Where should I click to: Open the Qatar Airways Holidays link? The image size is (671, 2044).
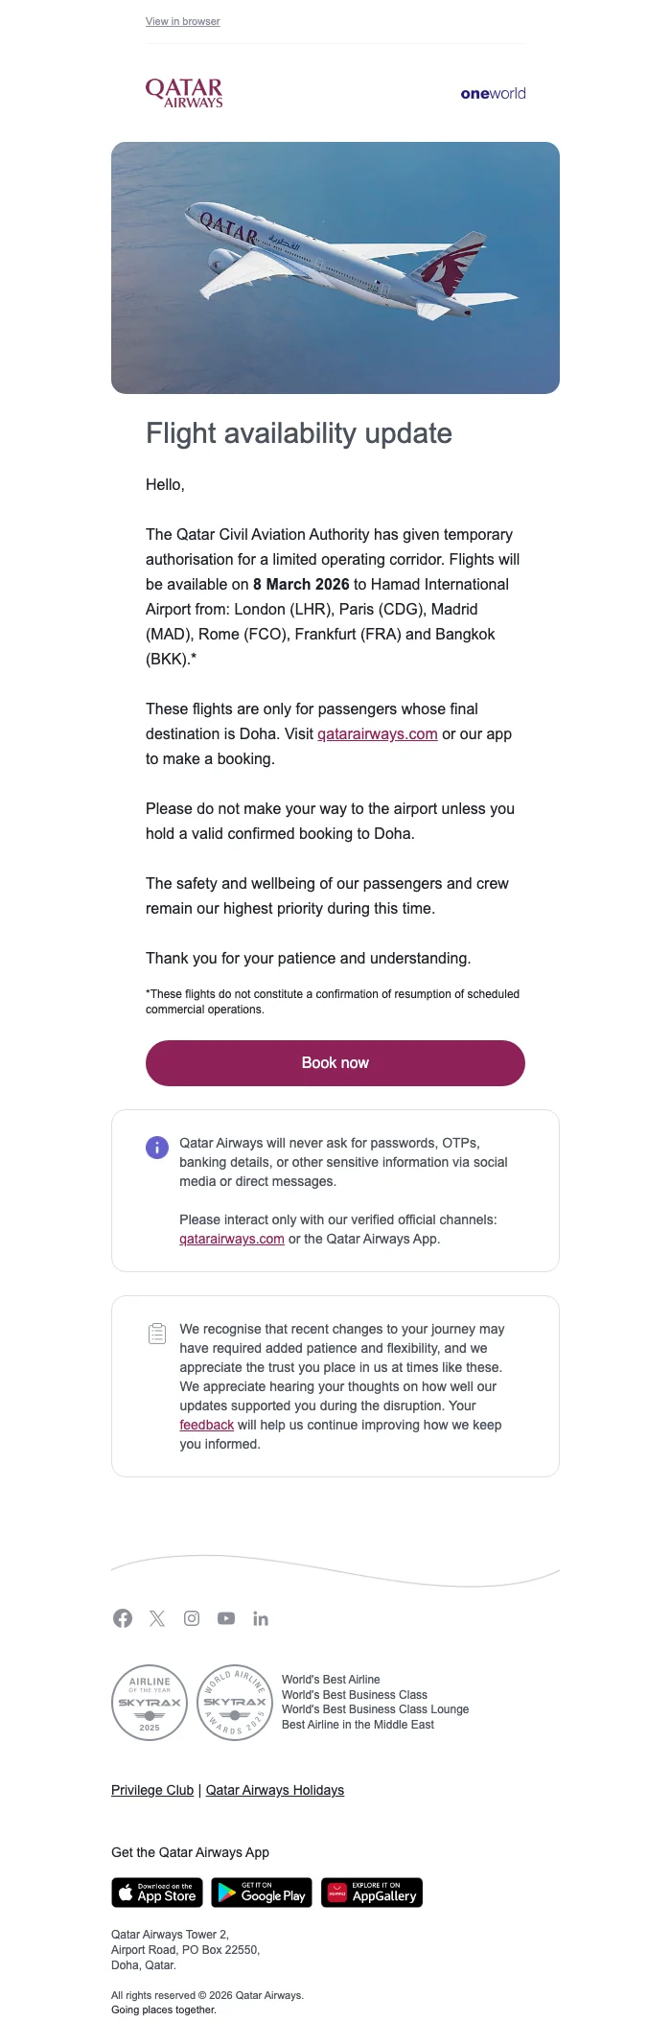(x=275, y=1790)
